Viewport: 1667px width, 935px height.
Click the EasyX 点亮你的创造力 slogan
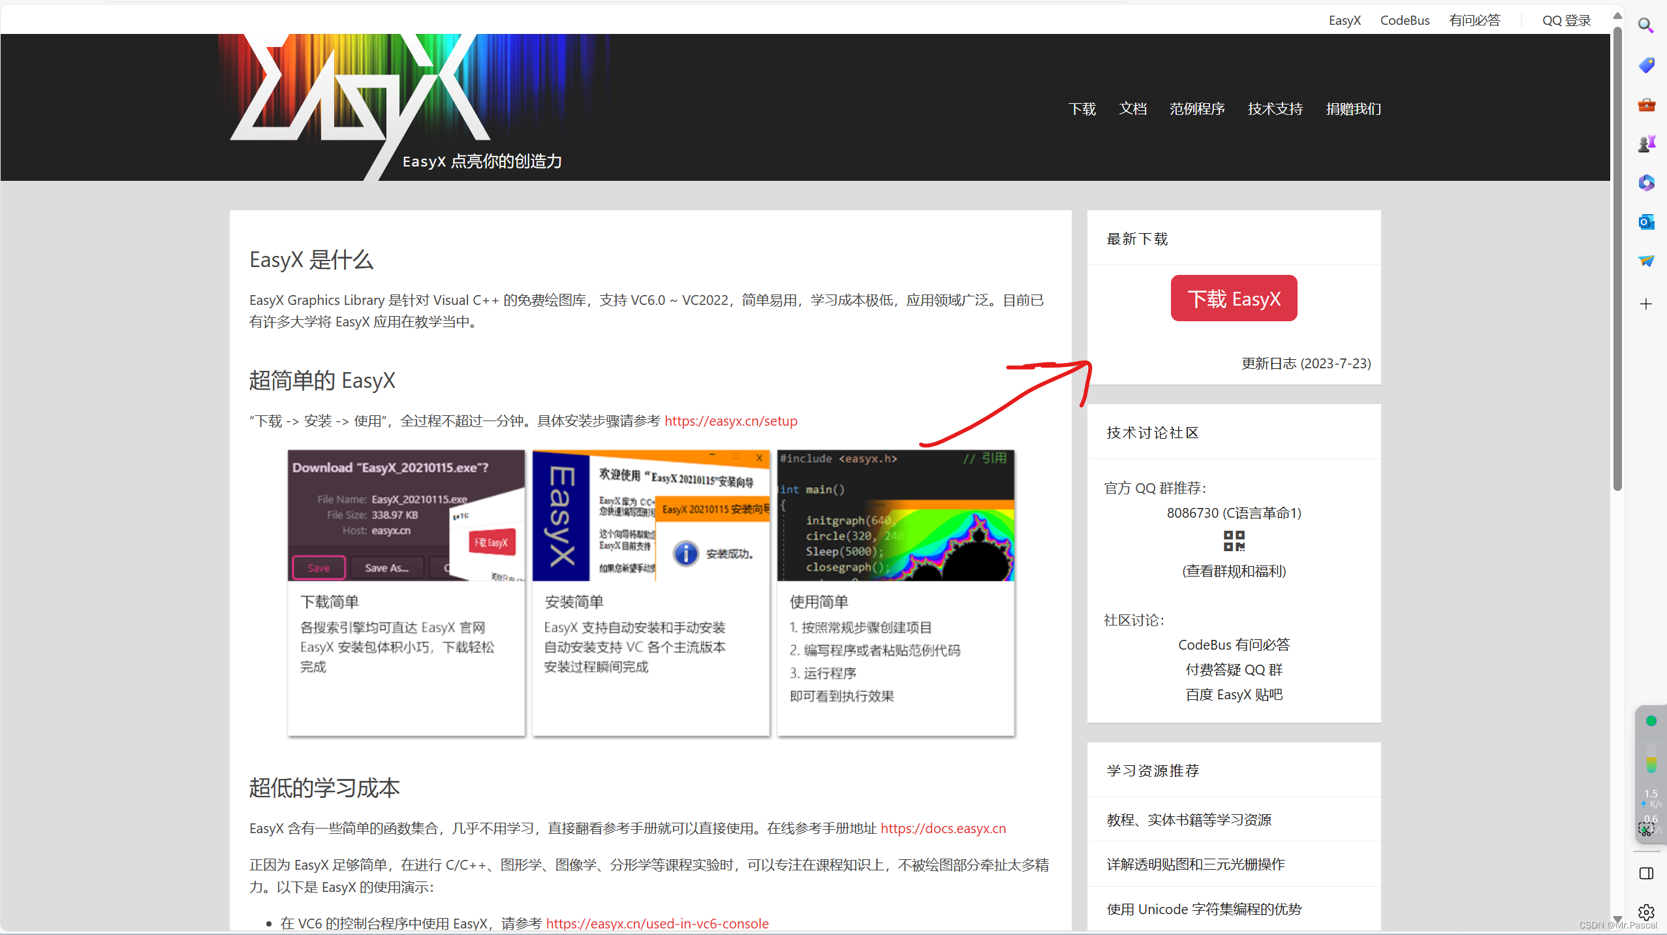pos(482,161)
